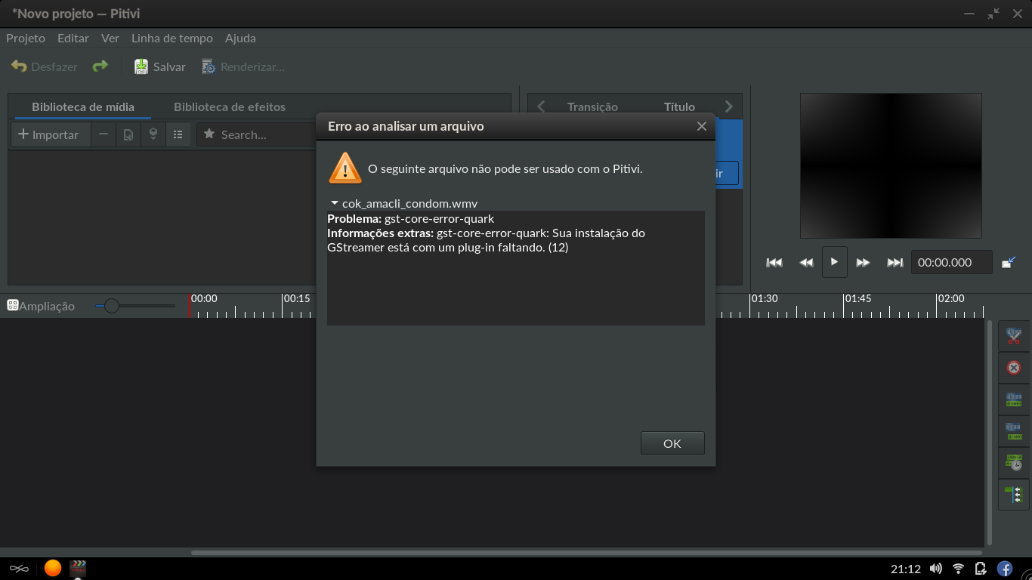
Task: Click the Facebook tray icon
Action: [x=1005, y=569]
